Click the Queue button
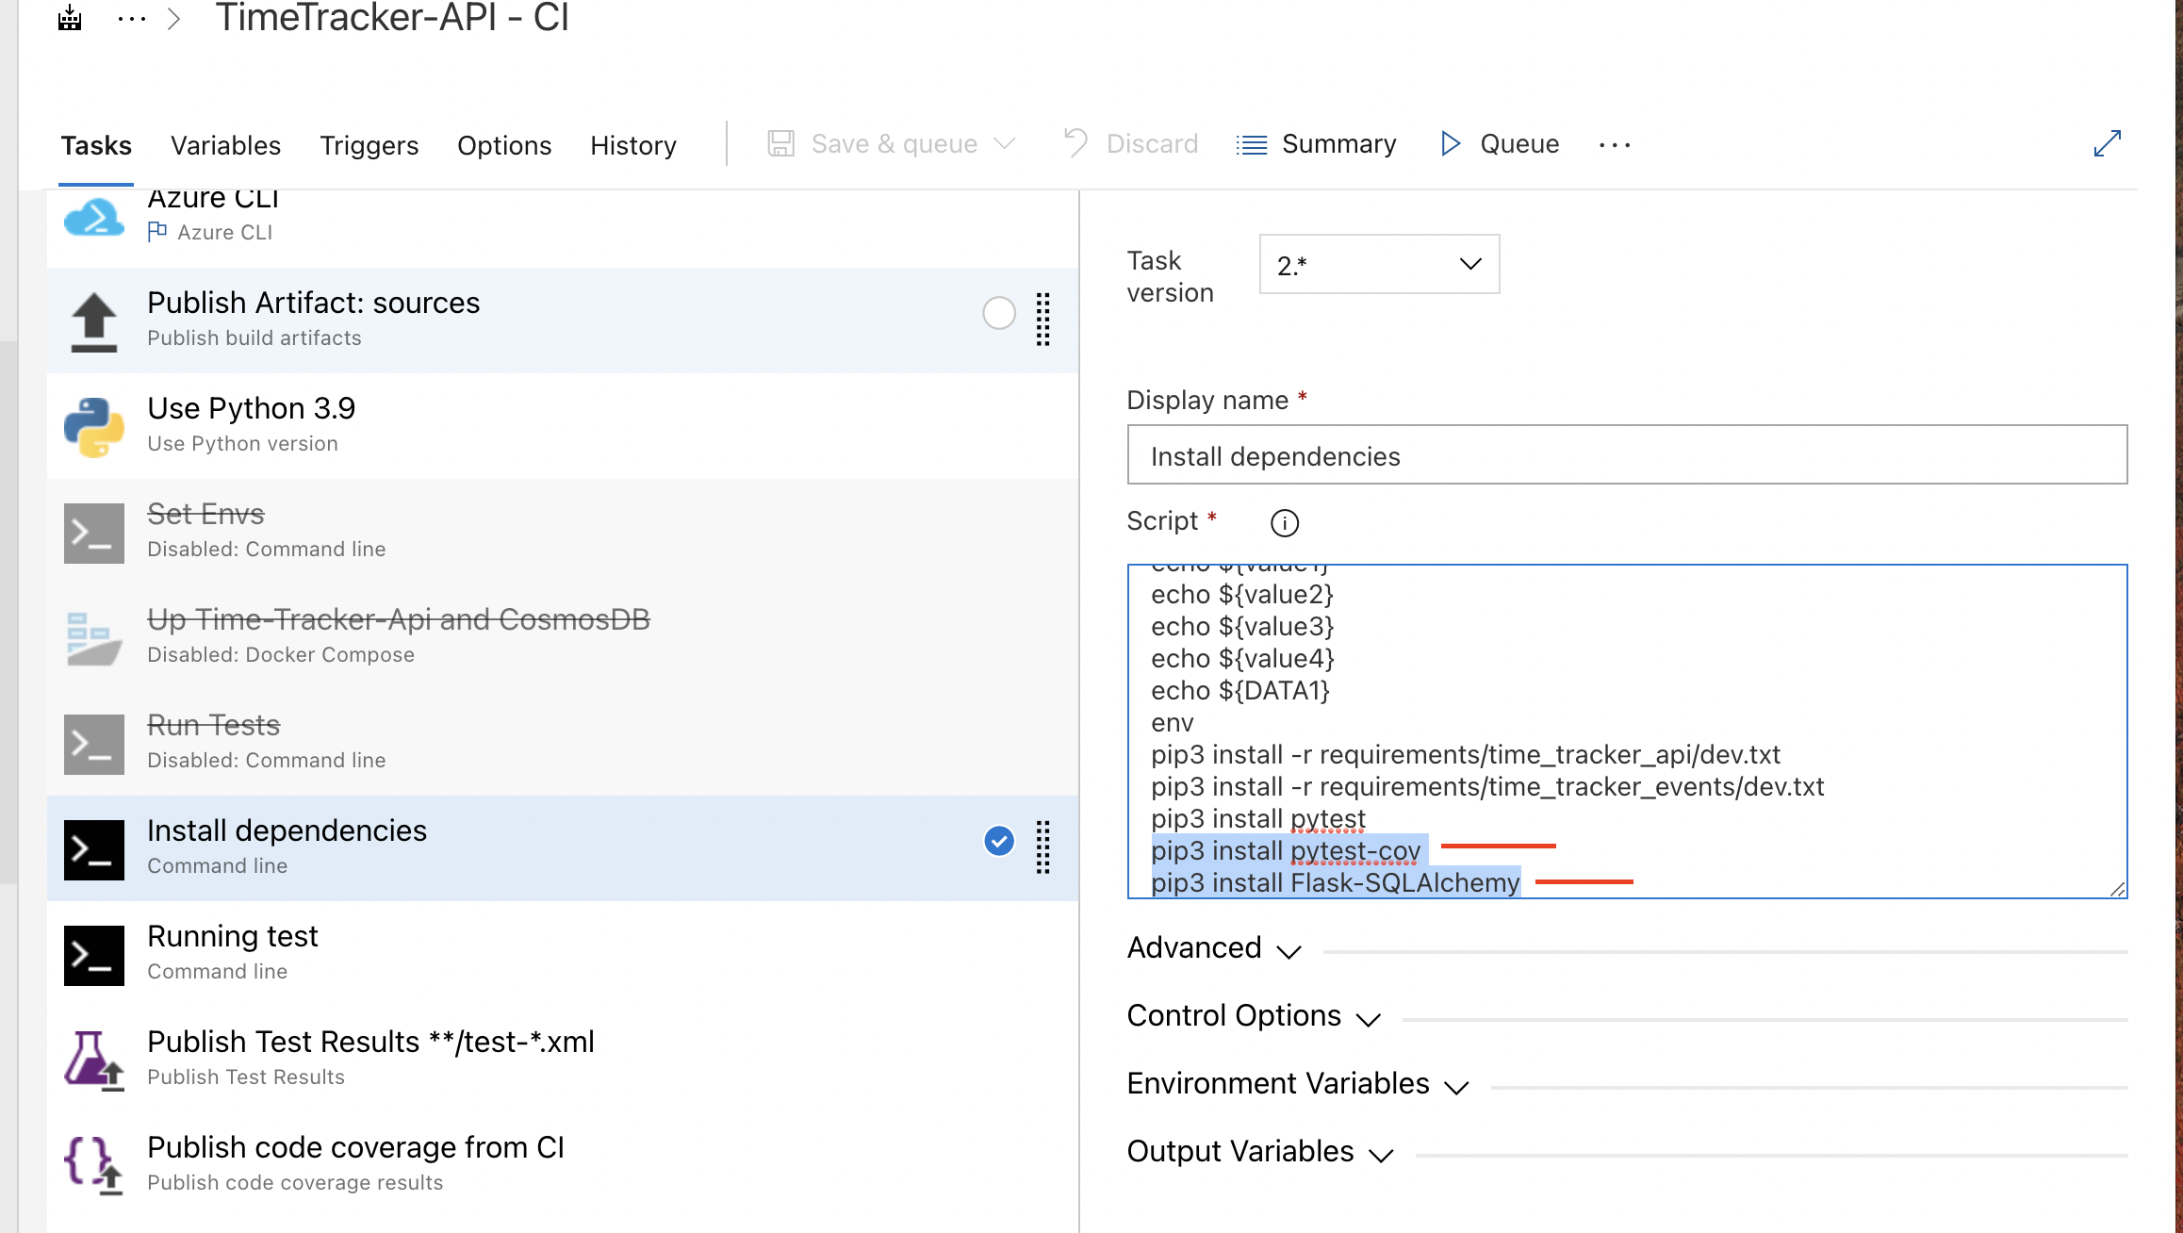 [1500, 144]
